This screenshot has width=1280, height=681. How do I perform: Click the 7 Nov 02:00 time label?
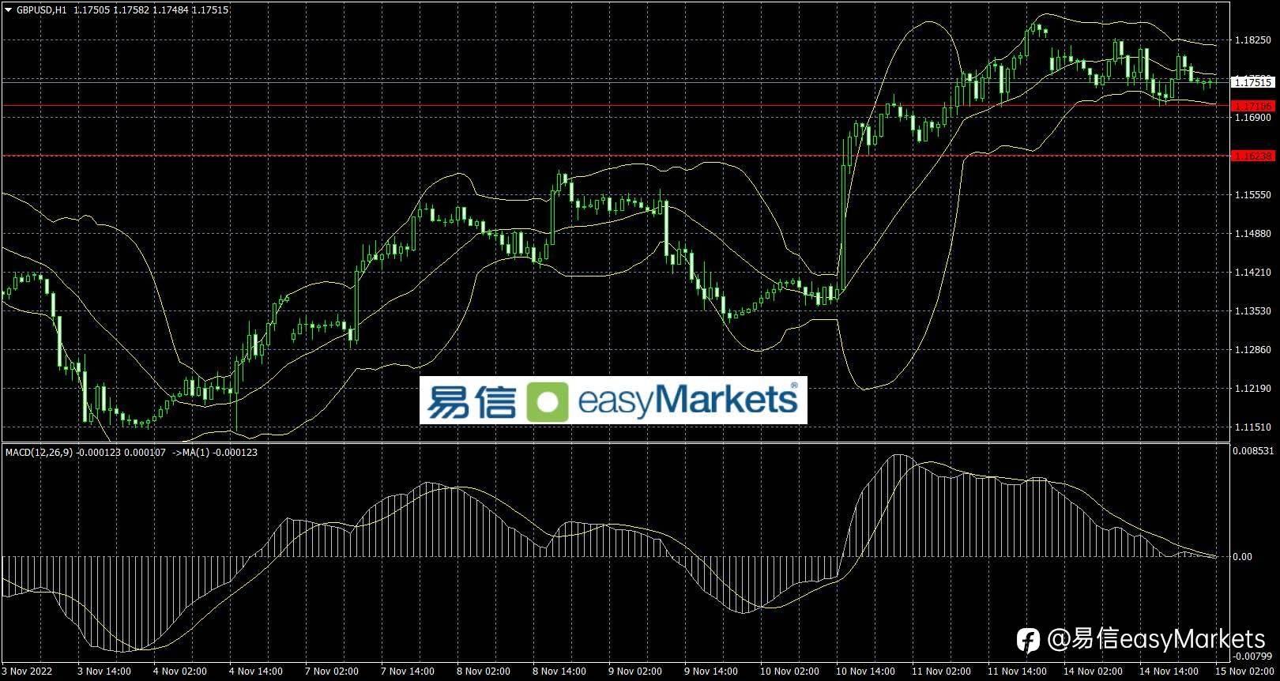tap(332, 672)
